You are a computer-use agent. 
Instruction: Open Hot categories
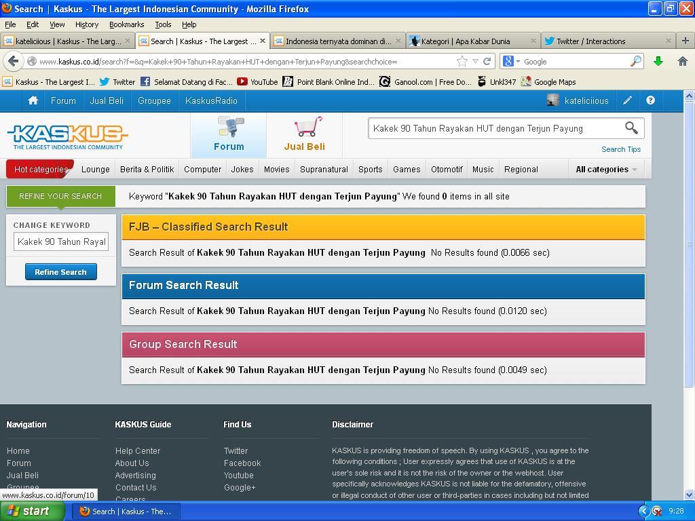pyautogui.click(x=41, y=169)
